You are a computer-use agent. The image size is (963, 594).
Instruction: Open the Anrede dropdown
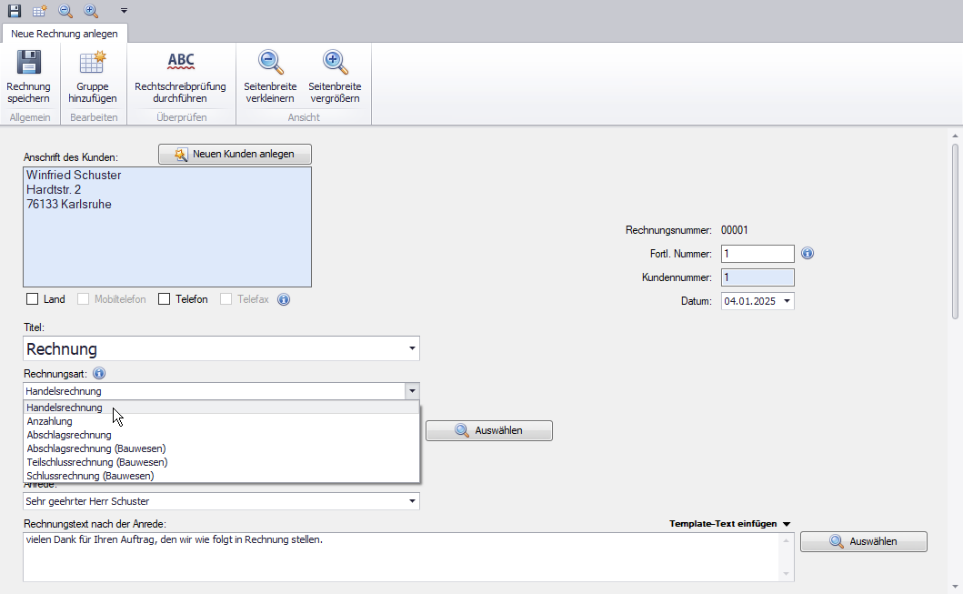coord(412,501)
